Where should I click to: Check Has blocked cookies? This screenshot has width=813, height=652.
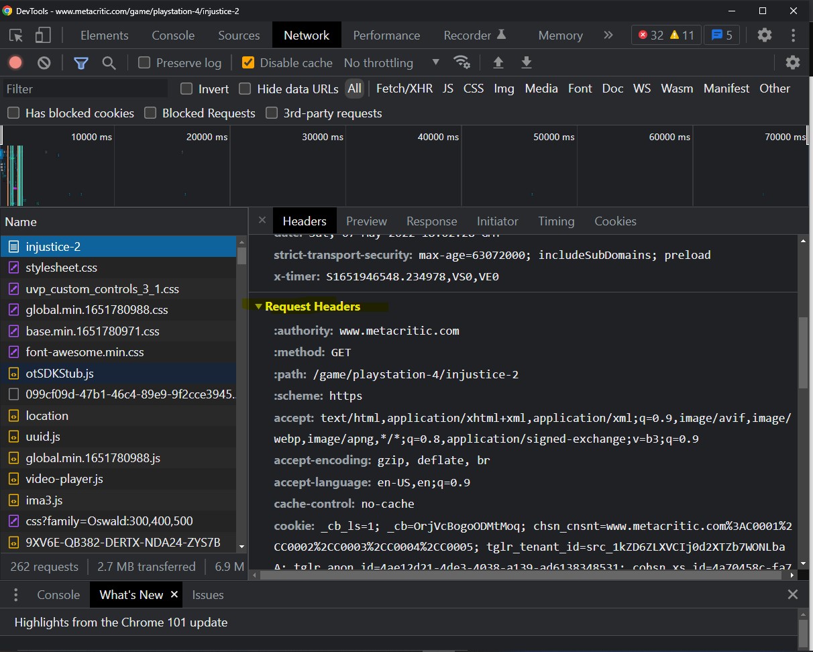pos(13,113)
